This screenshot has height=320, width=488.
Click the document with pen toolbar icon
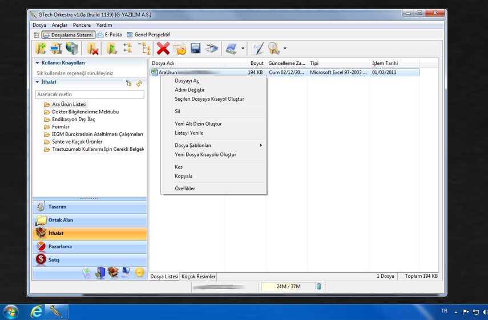257,49
